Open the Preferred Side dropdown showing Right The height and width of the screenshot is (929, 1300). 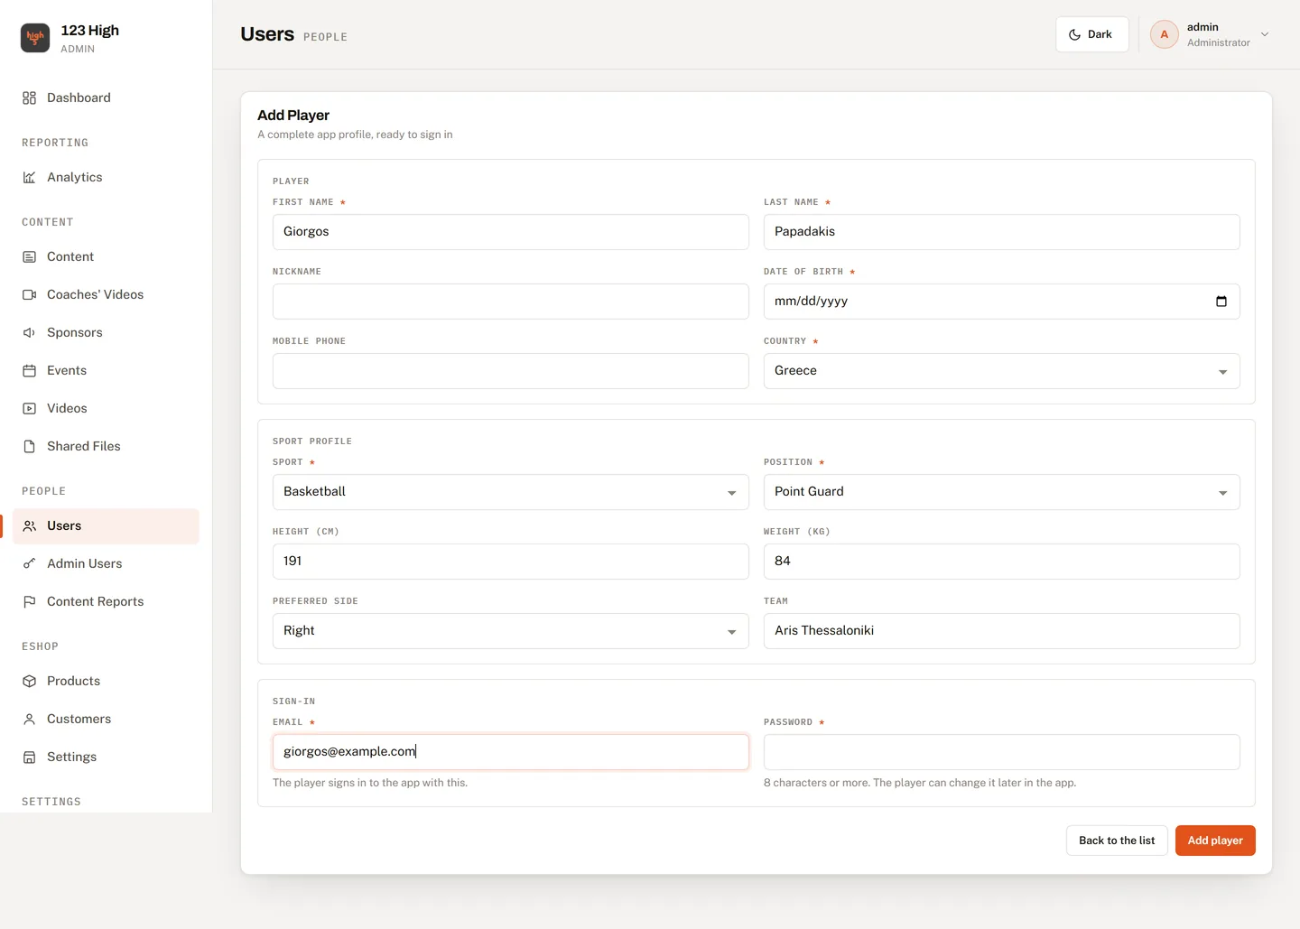tap(511, 631)
